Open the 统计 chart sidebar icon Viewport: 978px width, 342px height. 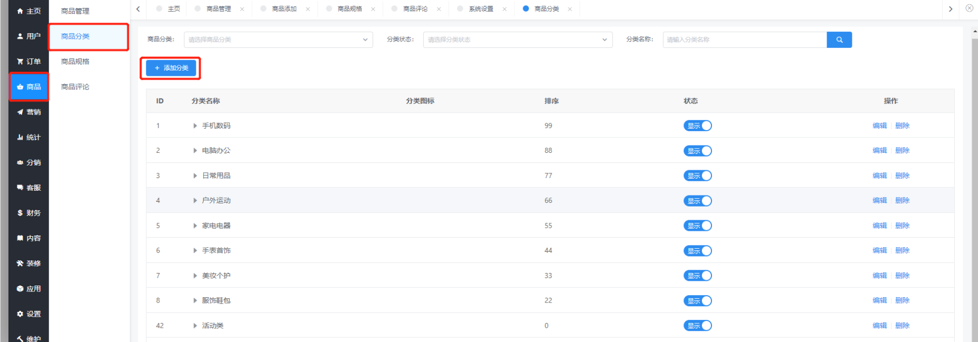click(20, 138)
